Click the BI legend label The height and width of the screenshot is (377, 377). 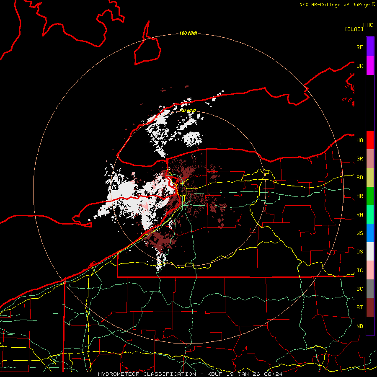pos(359,307)
